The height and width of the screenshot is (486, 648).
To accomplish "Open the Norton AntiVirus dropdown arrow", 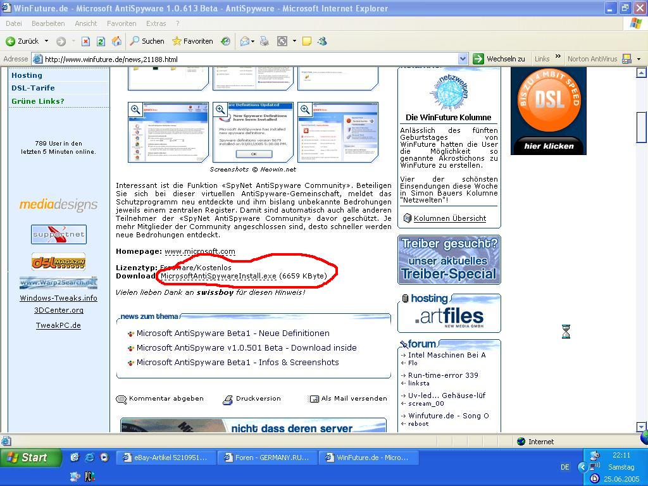I will 639,59.
